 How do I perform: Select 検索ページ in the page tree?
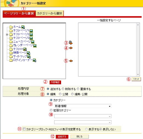pos(20,53)
